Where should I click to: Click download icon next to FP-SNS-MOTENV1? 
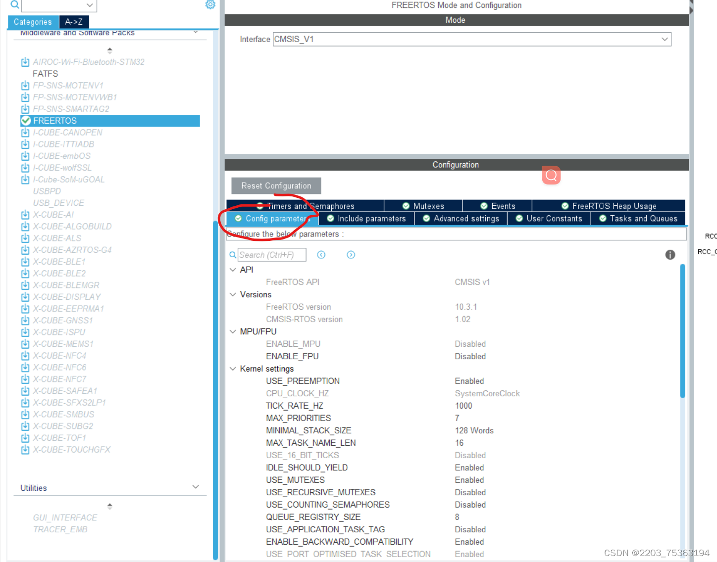pyautogui.click(x=25, y=86)
